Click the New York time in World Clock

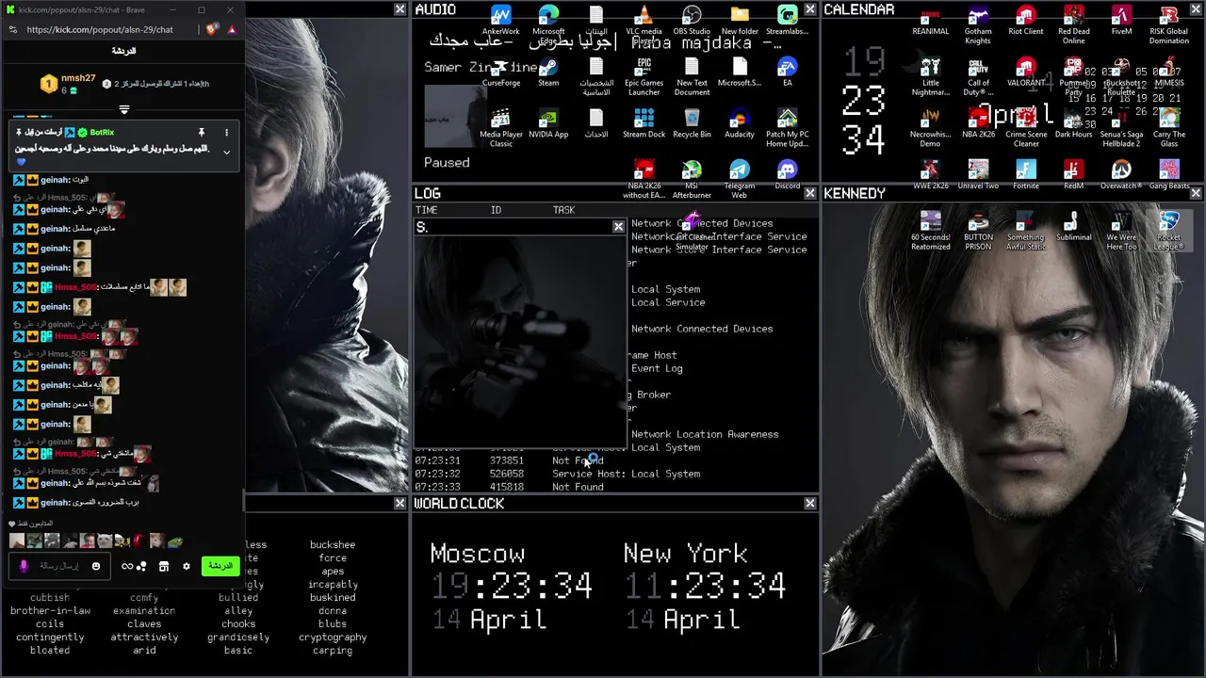[705, 586]
